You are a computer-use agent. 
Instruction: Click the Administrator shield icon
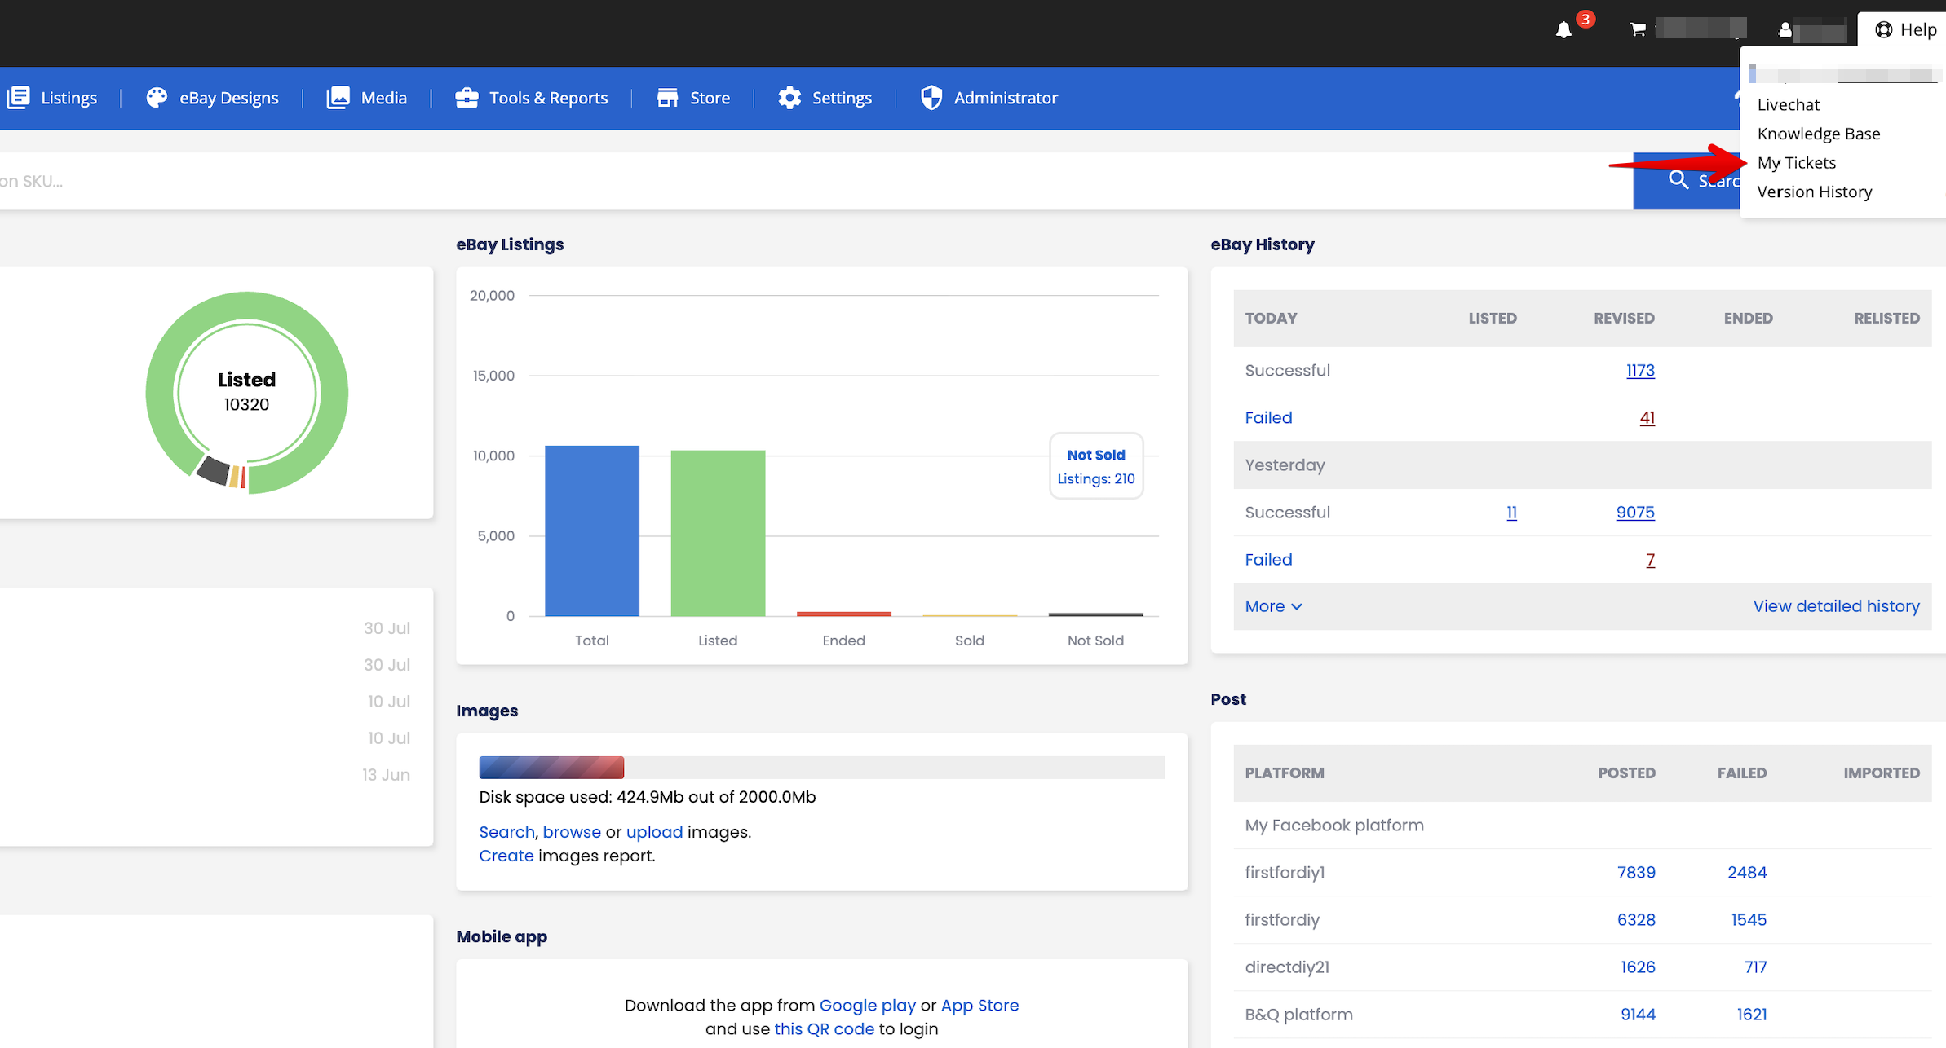(x=931, y=98)
